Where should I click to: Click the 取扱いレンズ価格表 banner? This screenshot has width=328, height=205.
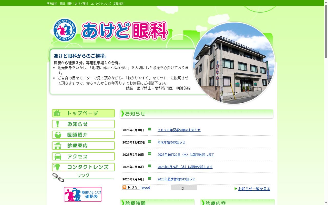click(83, 194)
